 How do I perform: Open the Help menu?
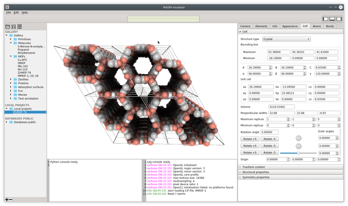(25, 12)
